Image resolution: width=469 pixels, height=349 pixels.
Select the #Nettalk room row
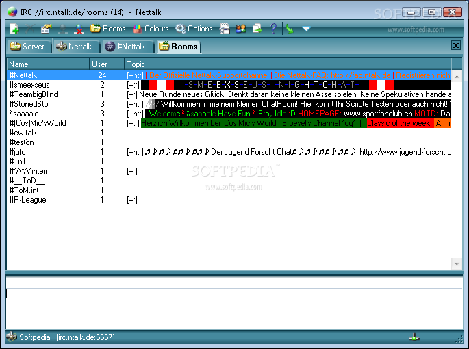click(x=229, y=75)
